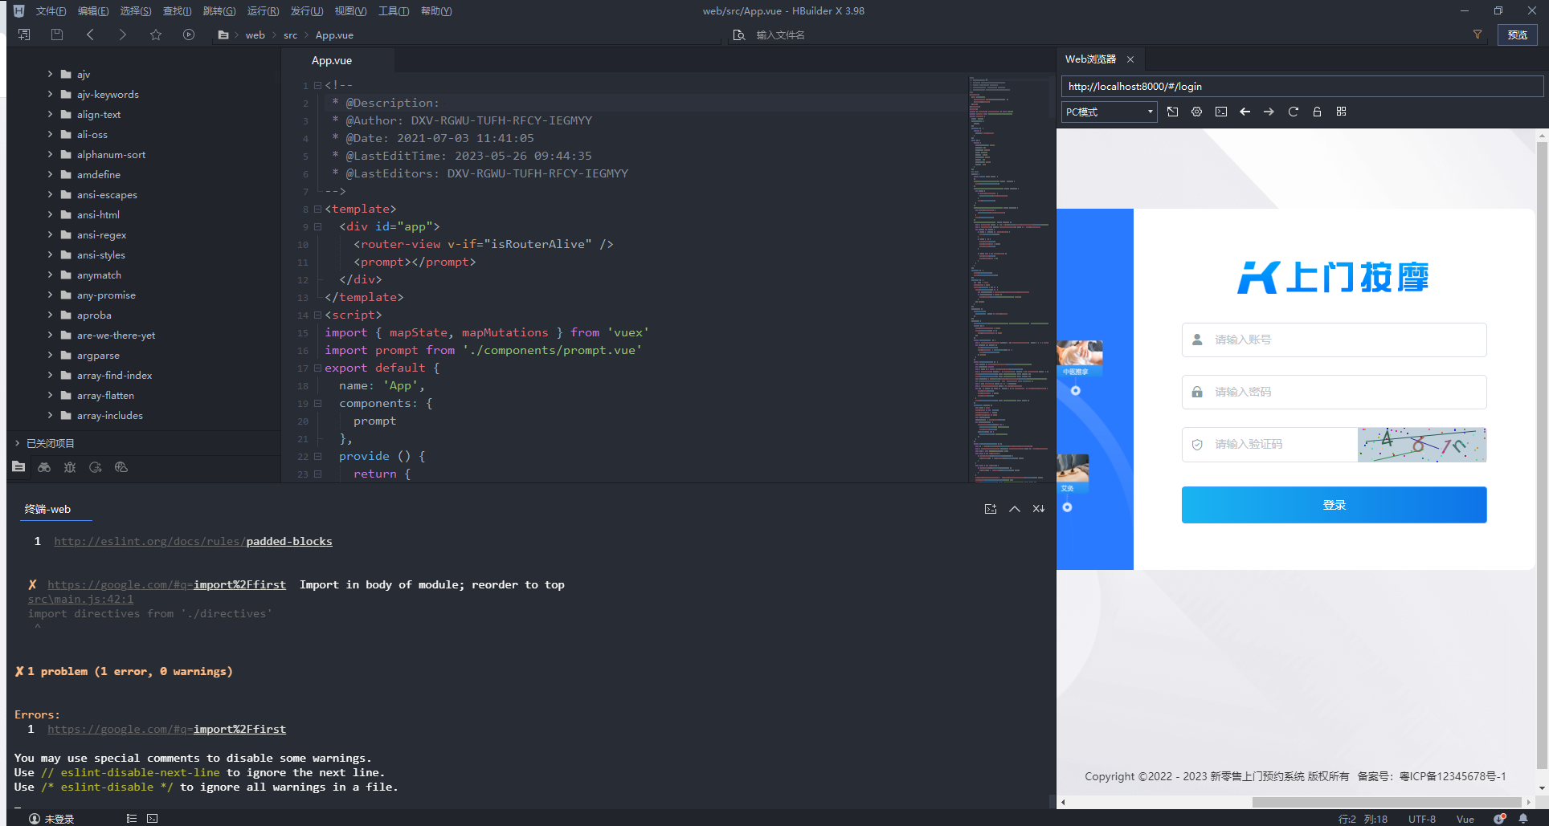Click the horizontal scrollbar in browser preview

point(1386,802)
